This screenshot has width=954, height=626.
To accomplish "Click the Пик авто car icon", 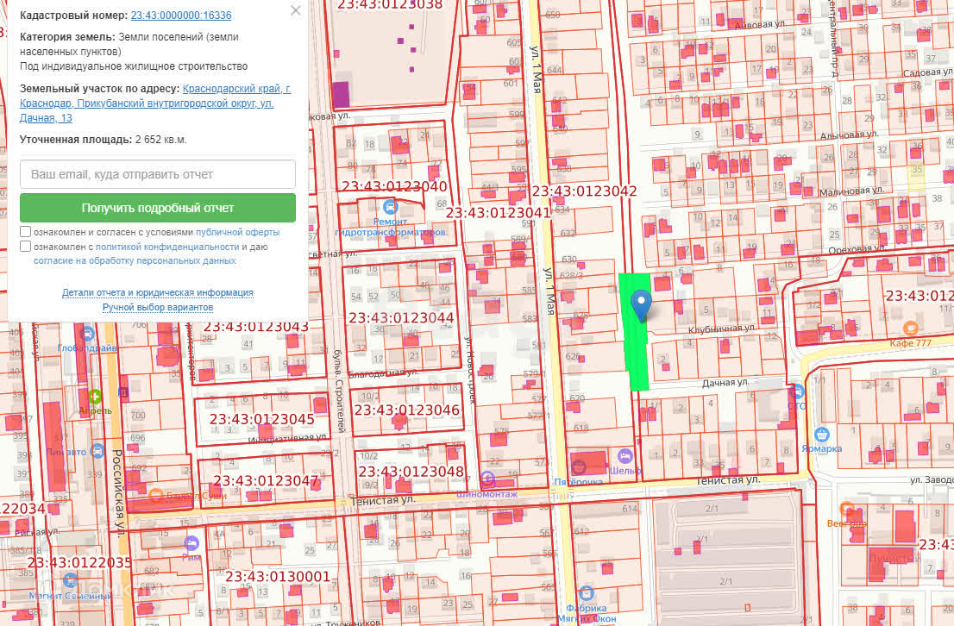I will 97,452.
